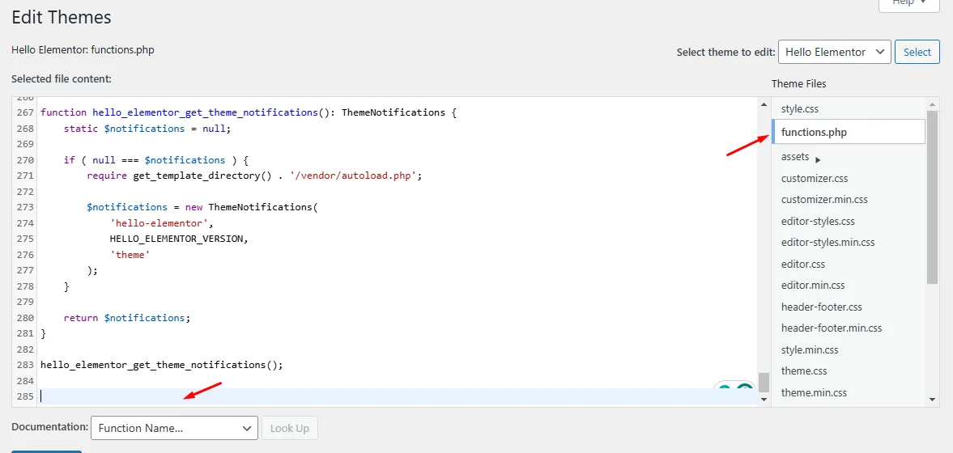This screenshot has height=453, width=953.
Task: Open editor.css file
Action: (x=803, y=265)
